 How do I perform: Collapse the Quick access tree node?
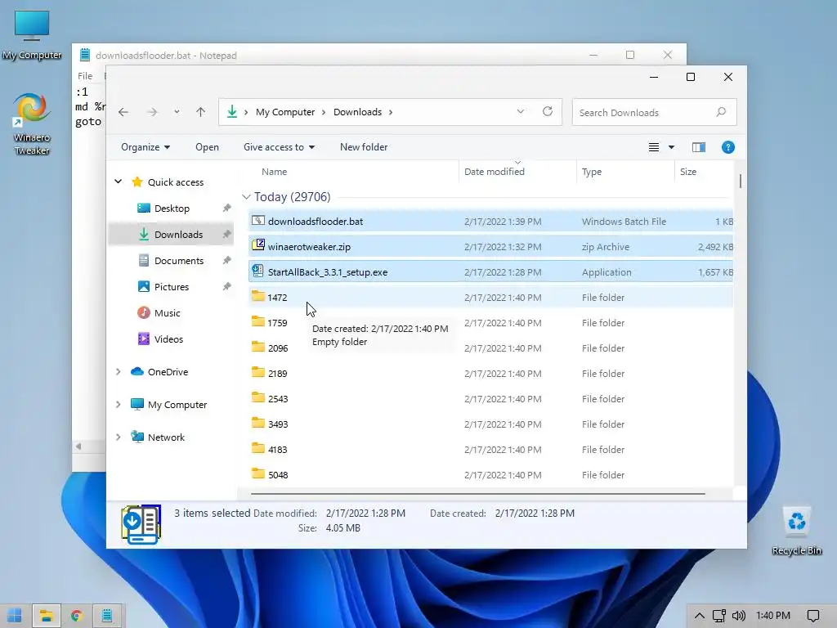click(x=119, y=182)
